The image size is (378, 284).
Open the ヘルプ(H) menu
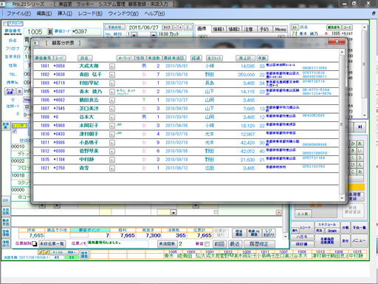click(x=154, y=13)
